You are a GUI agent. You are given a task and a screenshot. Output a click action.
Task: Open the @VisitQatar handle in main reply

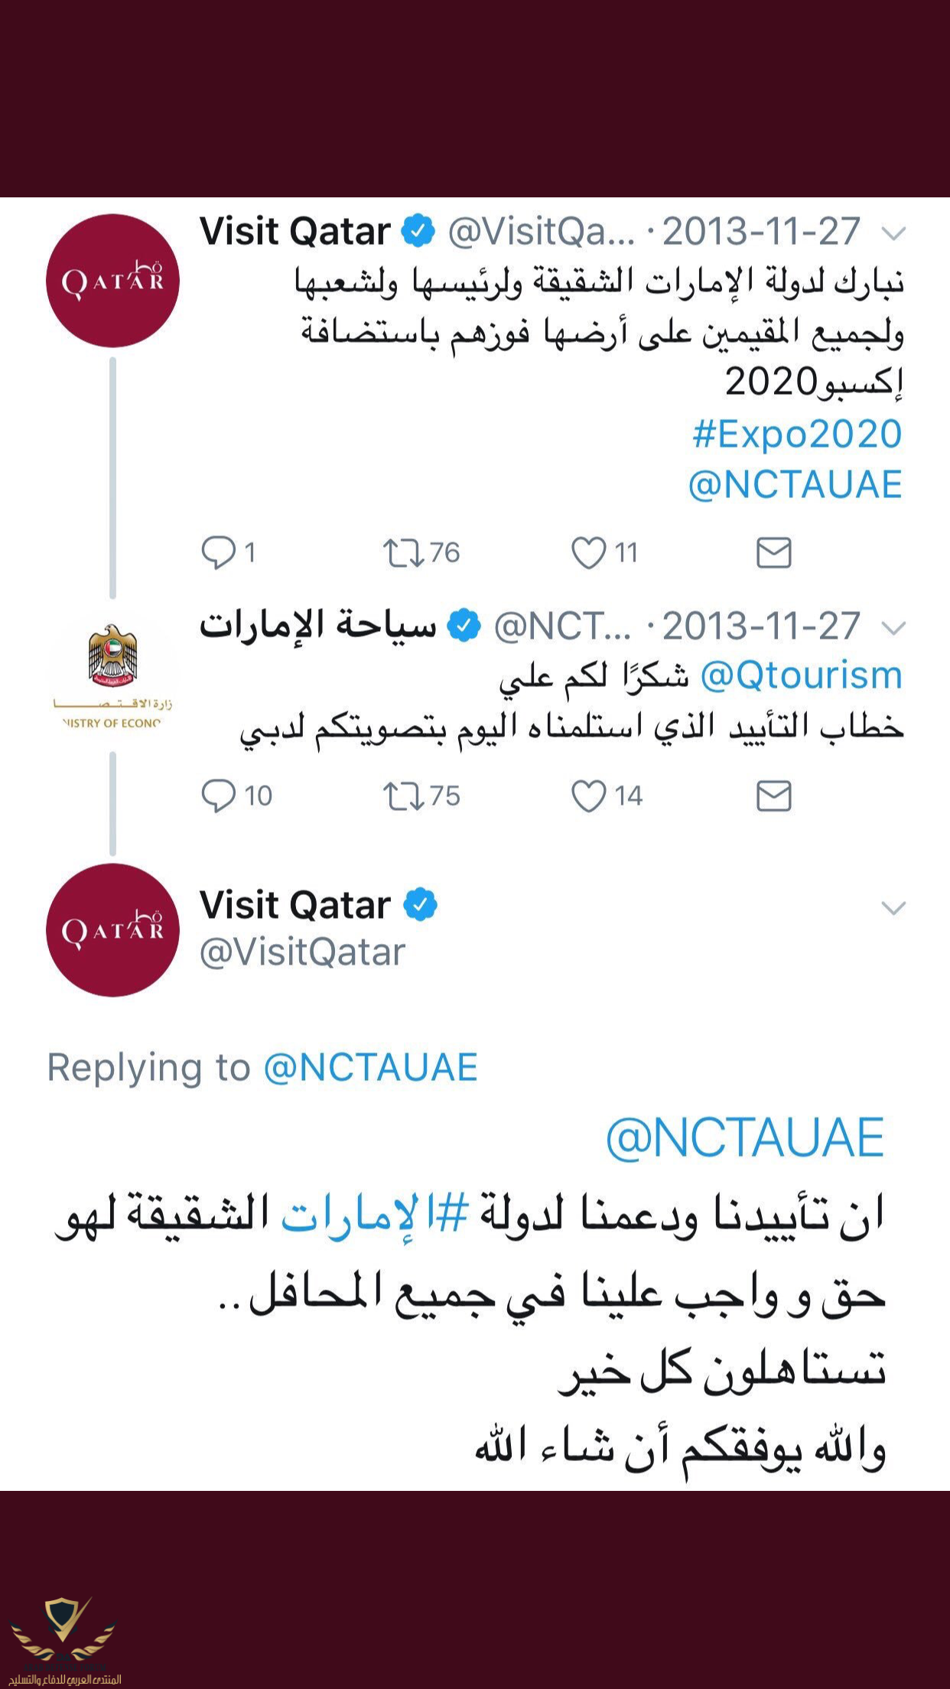click(x=302, y=952)
